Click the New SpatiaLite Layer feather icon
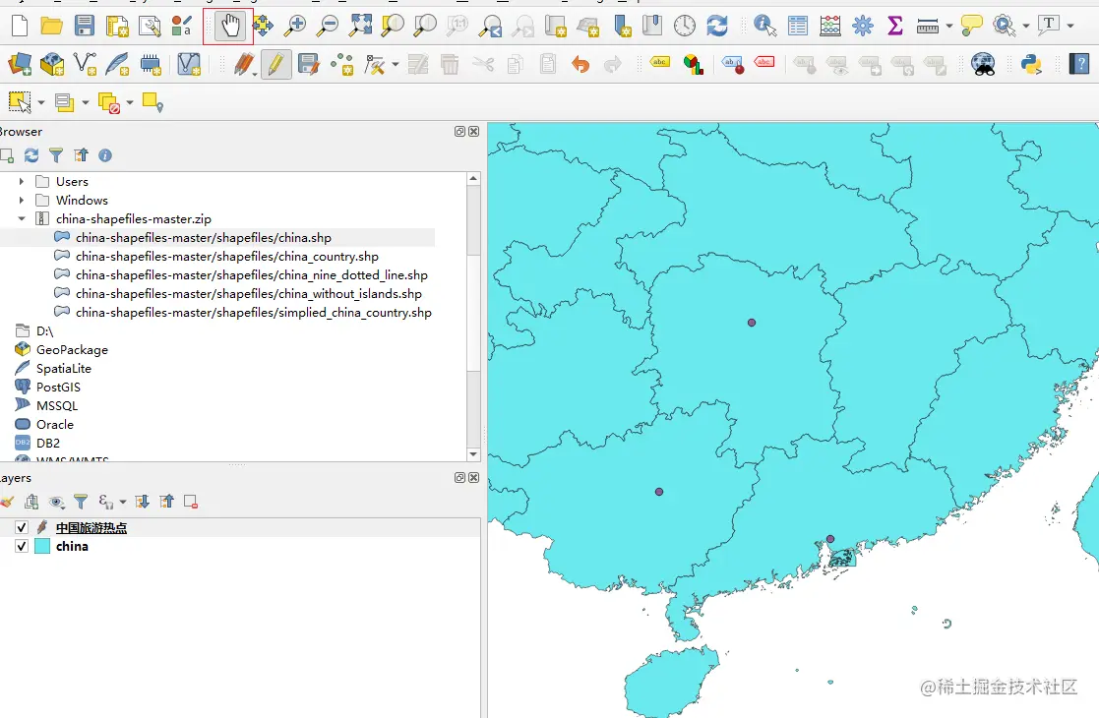The height and width of the screenshot is (718, 1099). tap(117, 65)
